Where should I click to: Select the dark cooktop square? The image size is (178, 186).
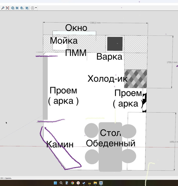coord(115,44)
